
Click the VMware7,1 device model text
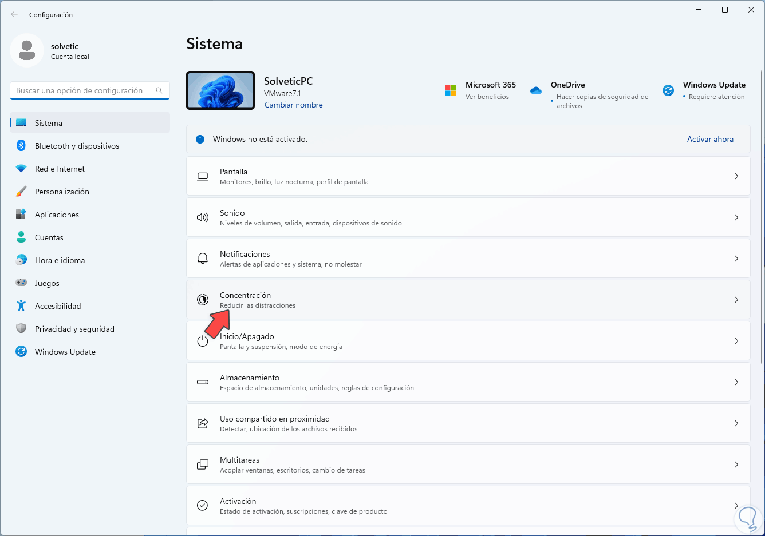point(282,93)
